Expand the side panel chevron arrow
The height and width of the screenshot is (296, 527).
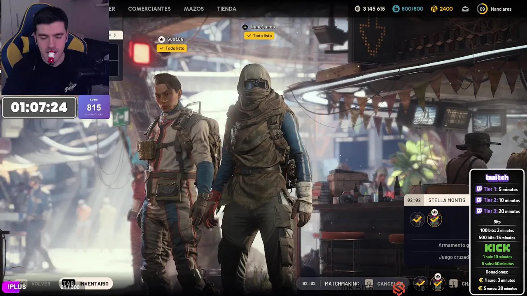(x=115, y=35)
